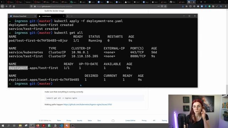The image size is (228, 128).
Task: Click the 8080/TCP port value
Action: pyautogui.click(x=138, y=56)
